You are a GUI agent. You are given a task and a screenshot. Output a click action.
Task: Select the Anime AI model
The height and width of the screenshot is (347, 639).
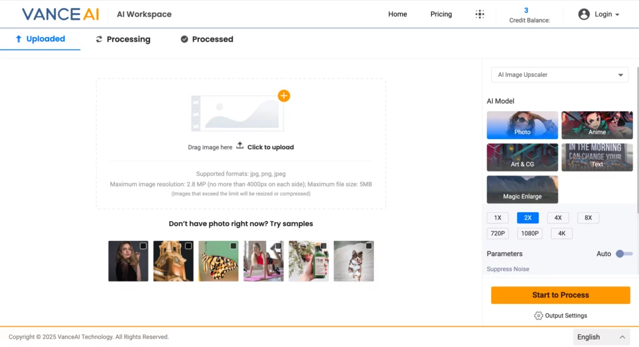coord(597,125)
